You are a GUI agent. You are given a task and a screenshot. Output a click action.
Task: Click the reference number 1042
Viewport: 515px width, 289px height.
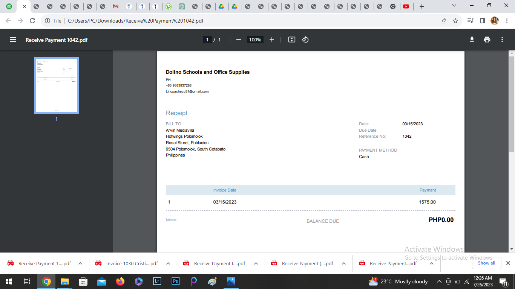click(407, 136)
